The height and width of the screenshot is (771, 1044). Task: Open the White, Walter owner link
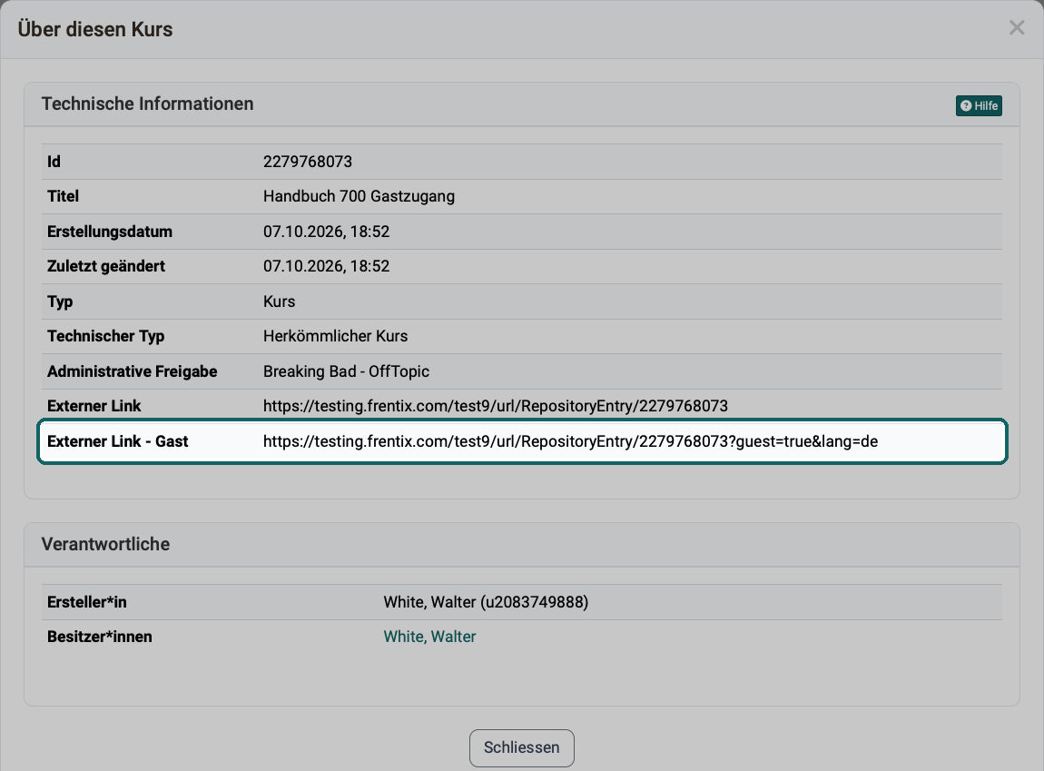(x=429, y=637)
